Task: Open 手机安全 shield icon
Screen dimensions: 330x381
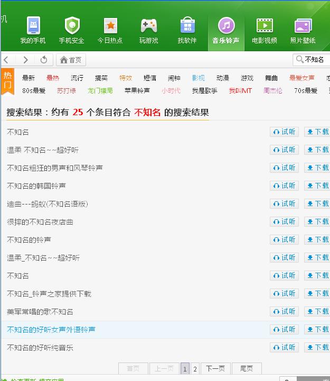Action: tap(72, 25)
